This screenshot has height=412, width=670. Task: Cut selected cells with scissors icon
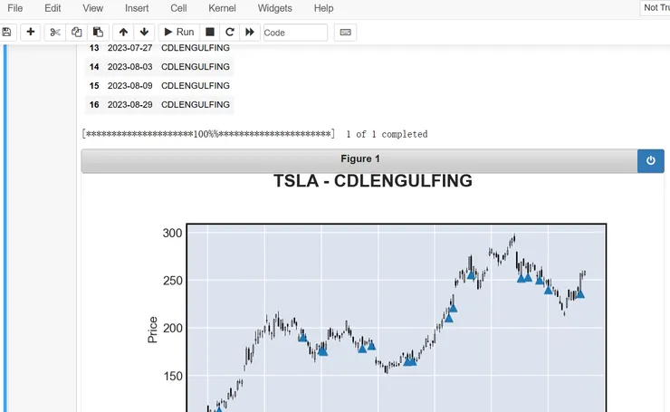[x=55, y=32]
